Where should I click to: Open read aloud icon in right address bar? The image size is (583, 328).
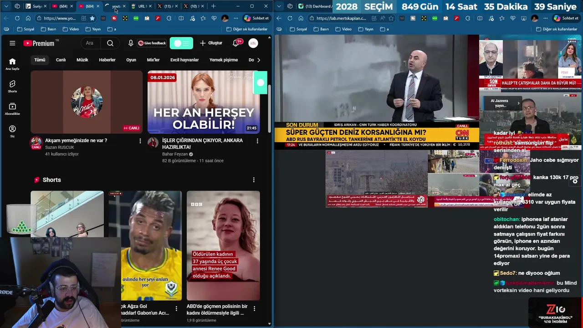(x=383, y=18)
